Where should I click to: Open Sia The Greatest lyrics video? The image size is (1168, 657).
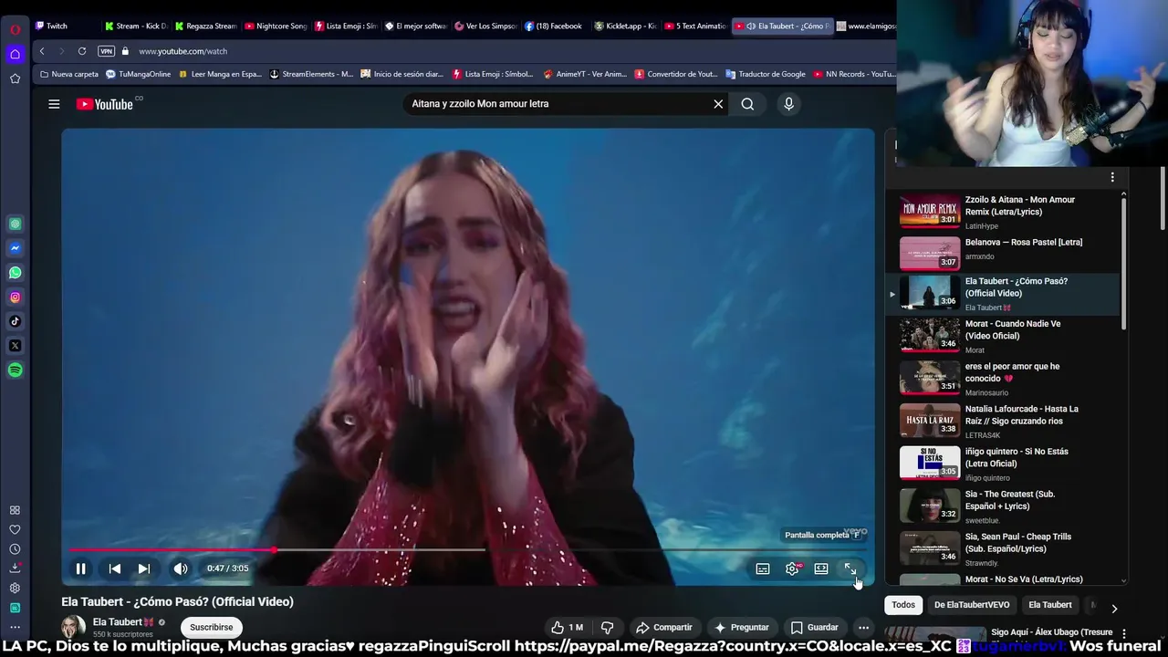[x=1004, y=506]
